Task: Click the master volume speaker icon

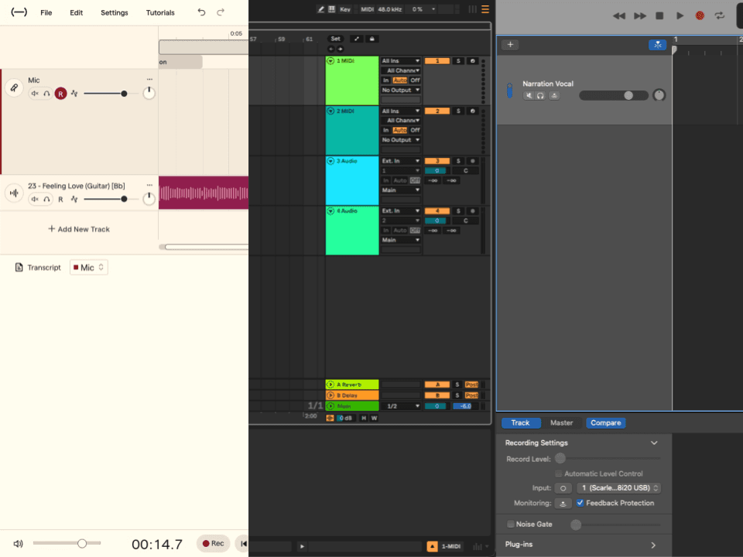Action: click(18, 544)
